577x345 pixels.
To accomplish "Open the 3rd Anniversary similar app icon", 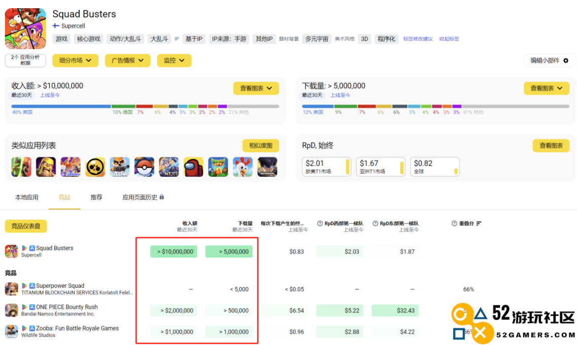I will (x=70, y=167).
